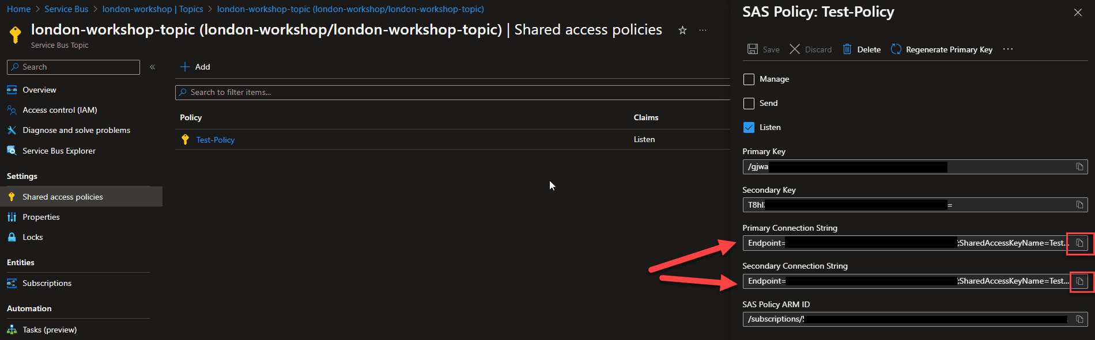Enable the Manage claim checkbox
This screenshot has width=1095, height=340.
(x=749, y=79)
